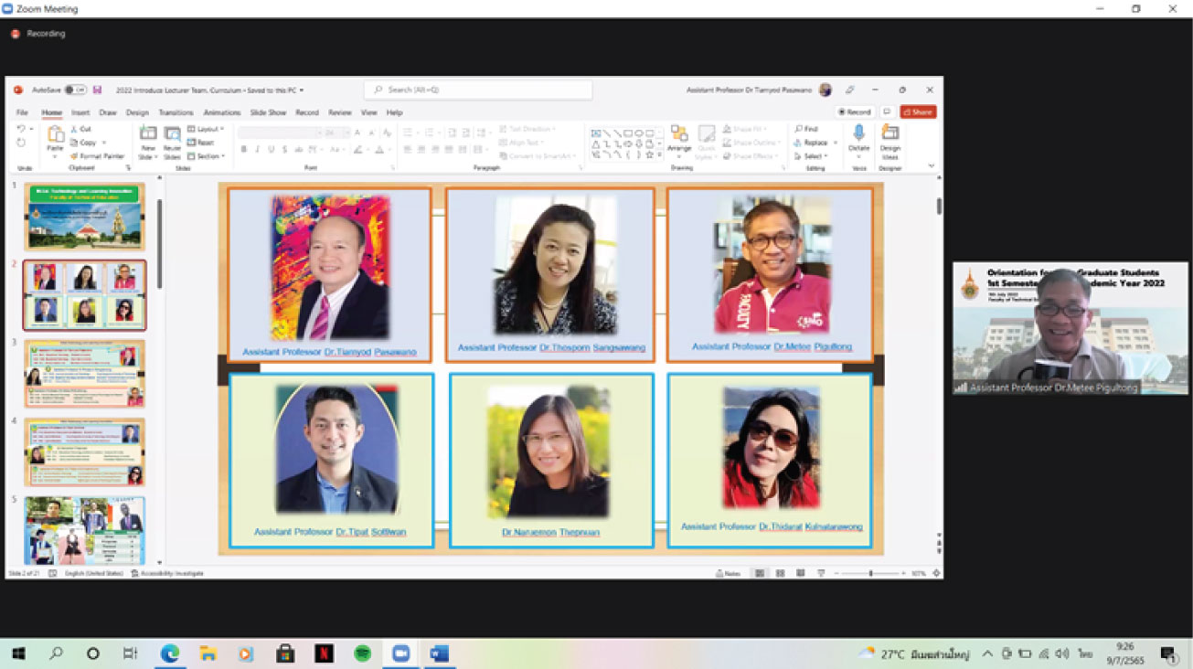Open the Section dropdown

[x=207, y=156]
